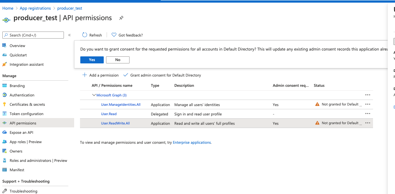Decline consent by clicking No
Screen dimensions: 395x194
pyautogui.click(x=118, y=60)
